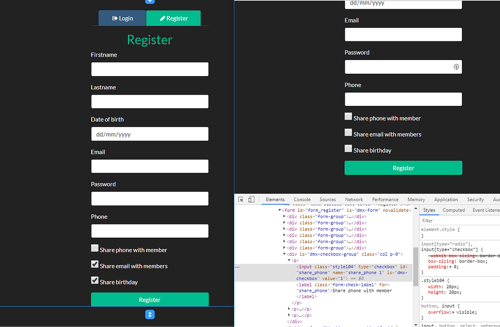
Task: Click the blue arrow icon at page top
Action: click(x=150, y=1)
